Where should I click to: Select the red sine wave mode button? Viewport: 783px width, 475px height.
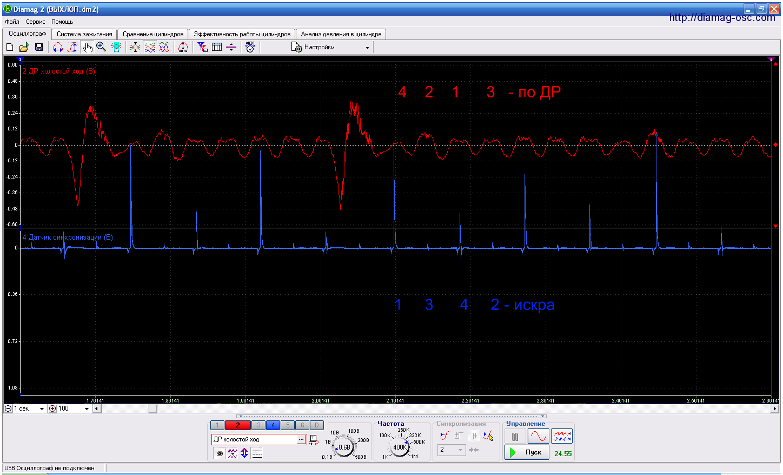tap(539, 436)
